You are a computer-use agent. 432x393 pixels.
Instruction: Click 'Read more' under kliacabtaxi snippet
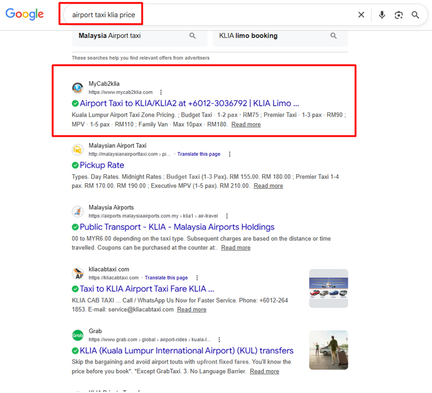click(191, 309)
